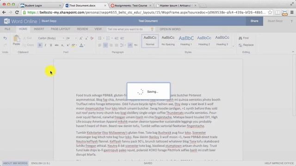Screen dimensions: 296x166
Task: Undo the last action
Action: [5, 38]
